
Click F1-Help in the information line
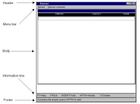pyautogui.click(x=42, y=96)
